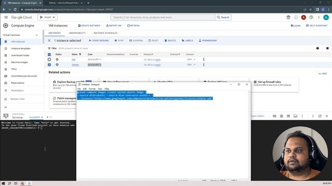Check the kali instance checkbox
332x186 pixels.
pos(49,59)
